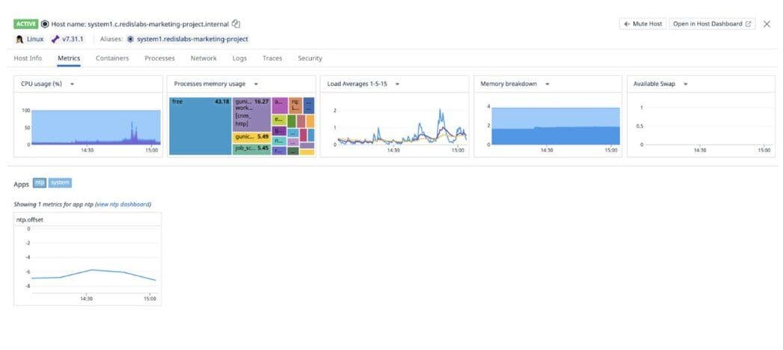Go to the Security tab
This screenshot has height=350, width=783.
(310, 58)
